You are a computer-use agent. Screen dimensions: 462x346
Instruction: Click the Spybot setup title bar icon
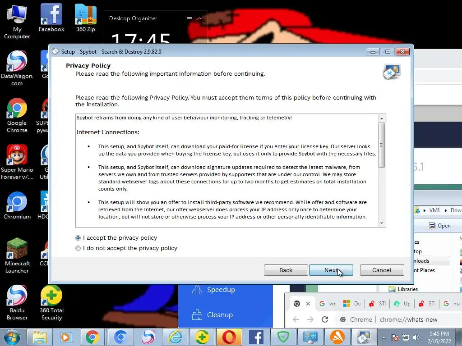point(55,51)
